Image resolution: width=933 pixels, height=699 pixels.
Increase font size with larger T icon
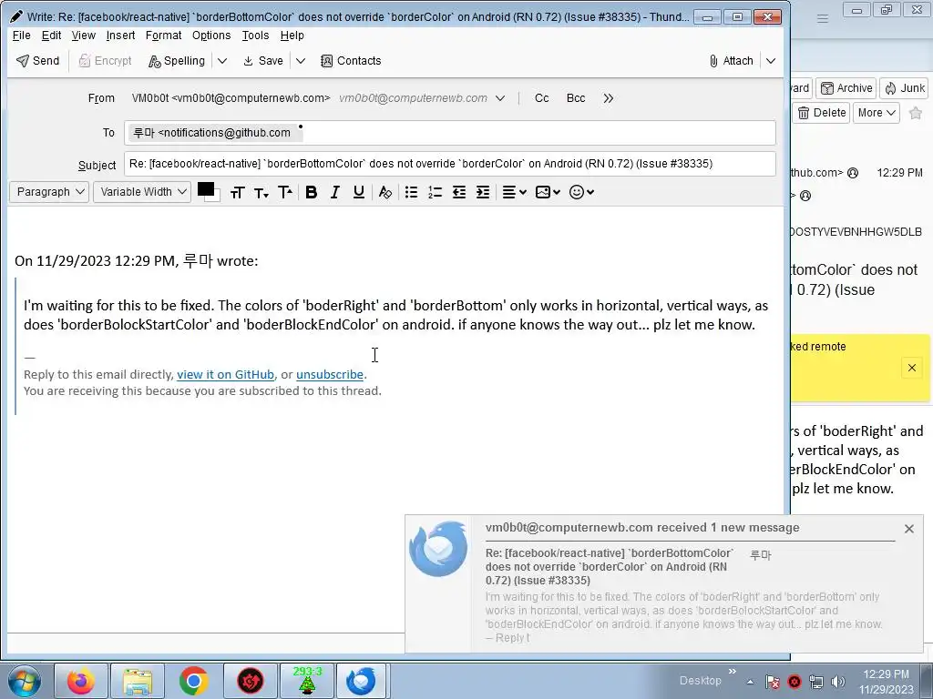click(x=285, y=192)
